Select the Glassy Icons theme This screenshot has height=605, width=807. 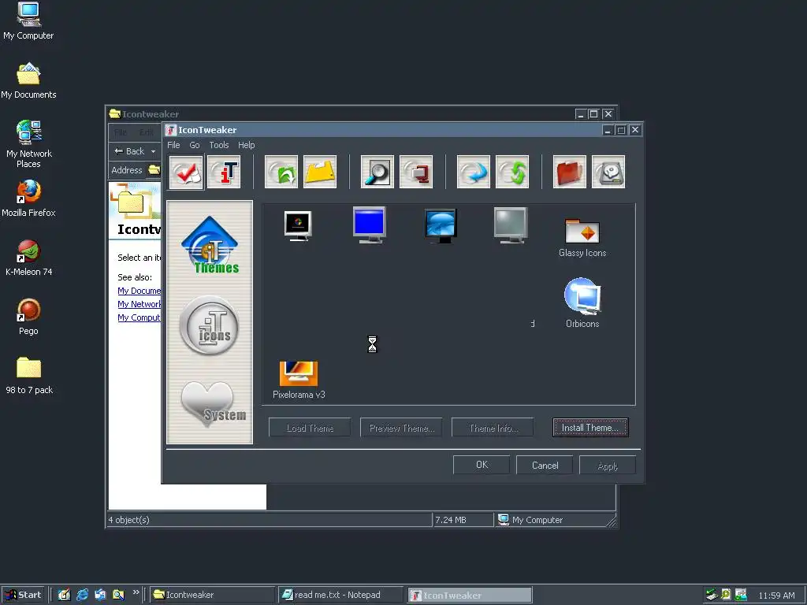[582, 238]
